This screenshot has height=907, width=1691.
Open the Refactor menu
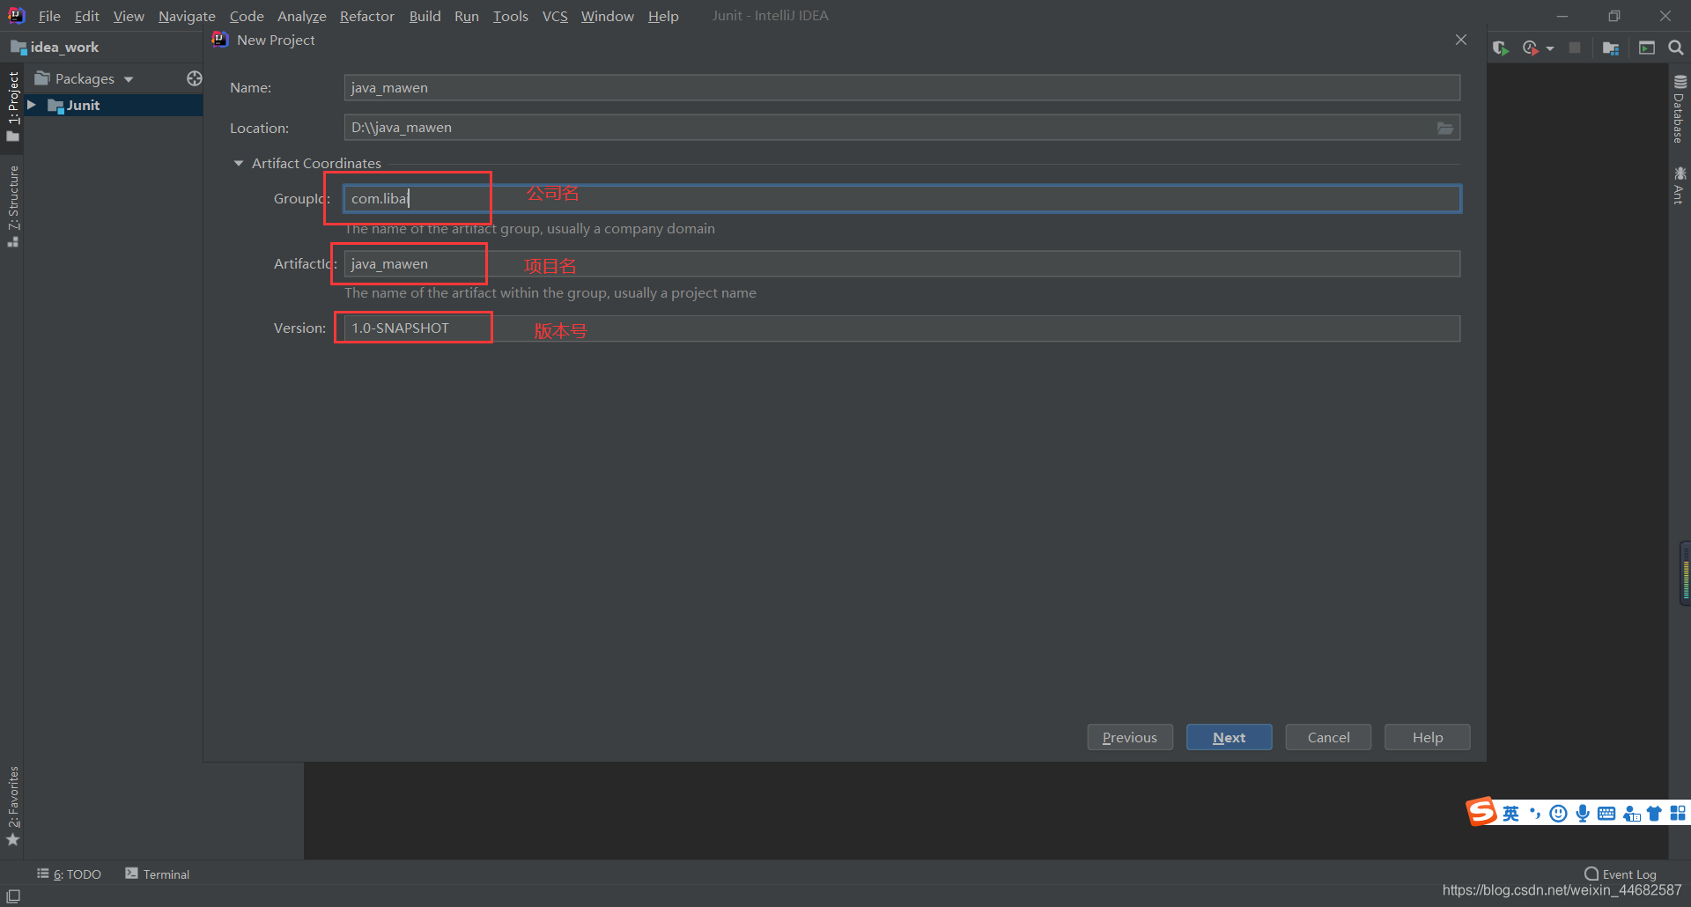coord(367,16)
